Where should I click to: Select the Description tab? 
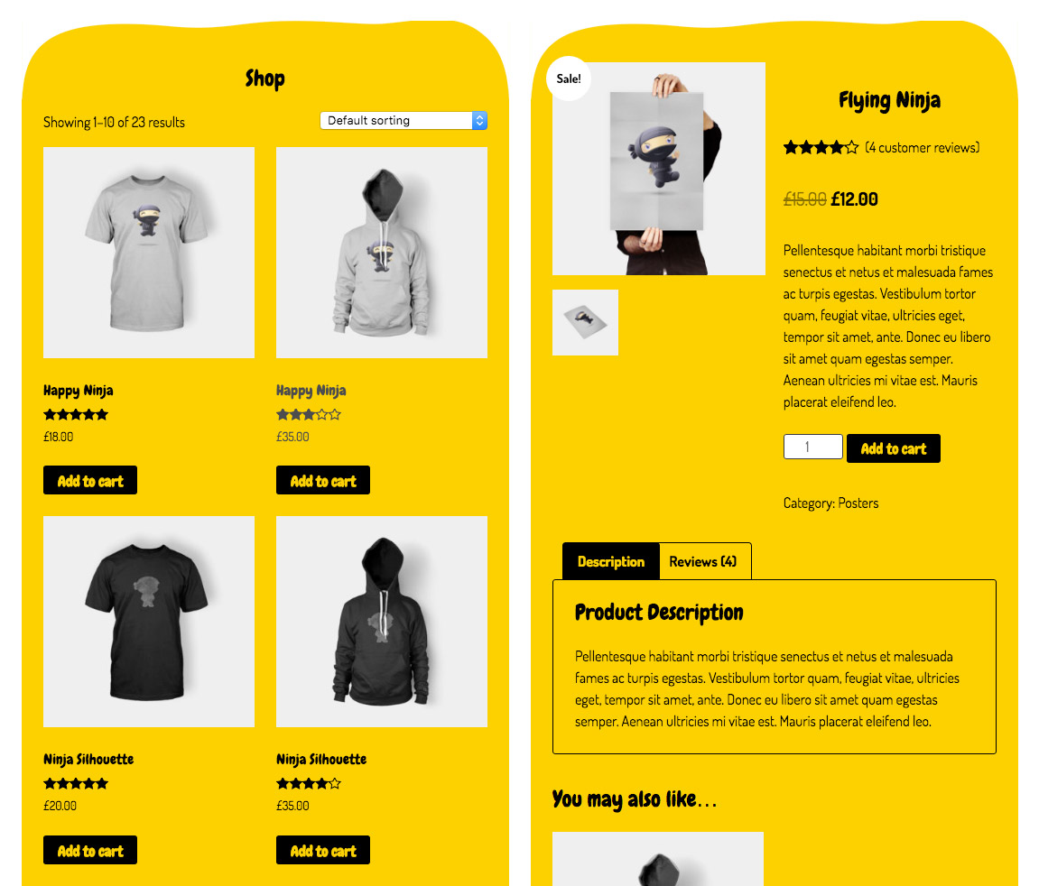click(x=611, y=561)
